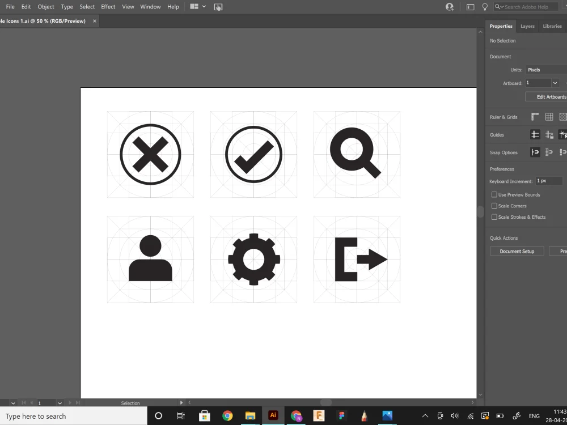This screenshot has width=567, height=425.
Task: Open the File menu
Action: point(10,6)
